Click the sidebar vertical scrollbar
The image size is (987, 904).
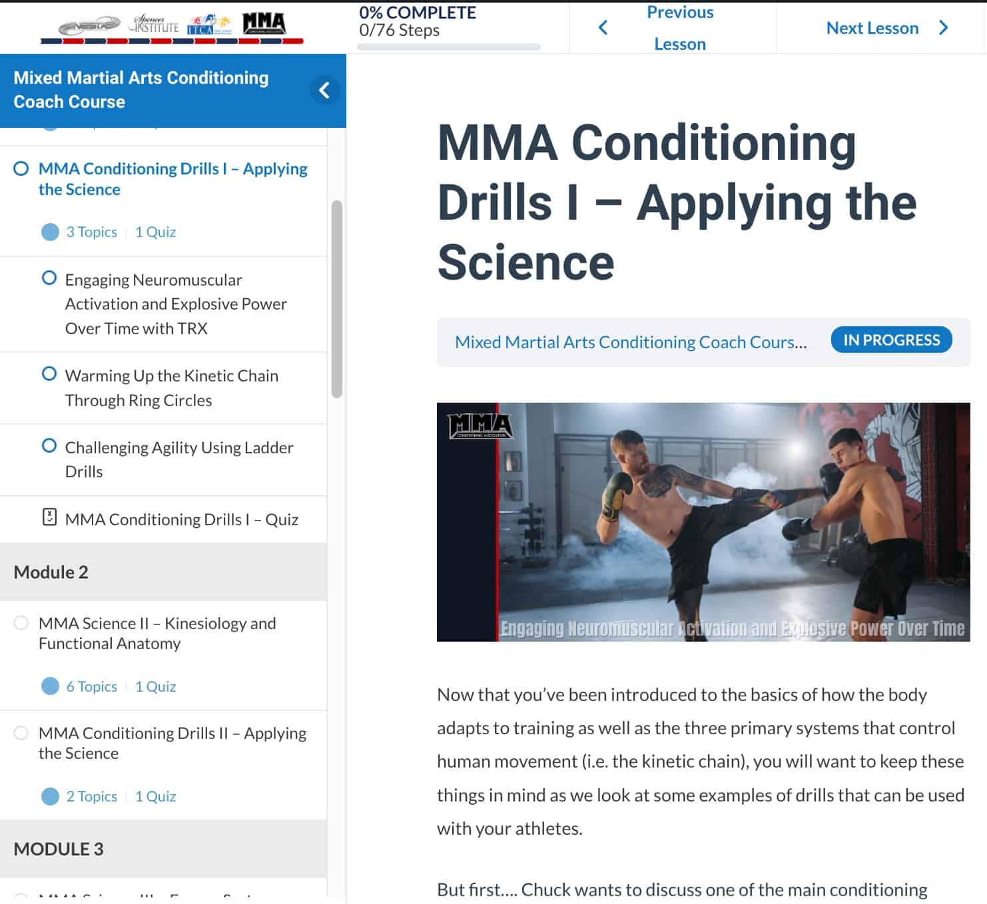pos(337,299)
